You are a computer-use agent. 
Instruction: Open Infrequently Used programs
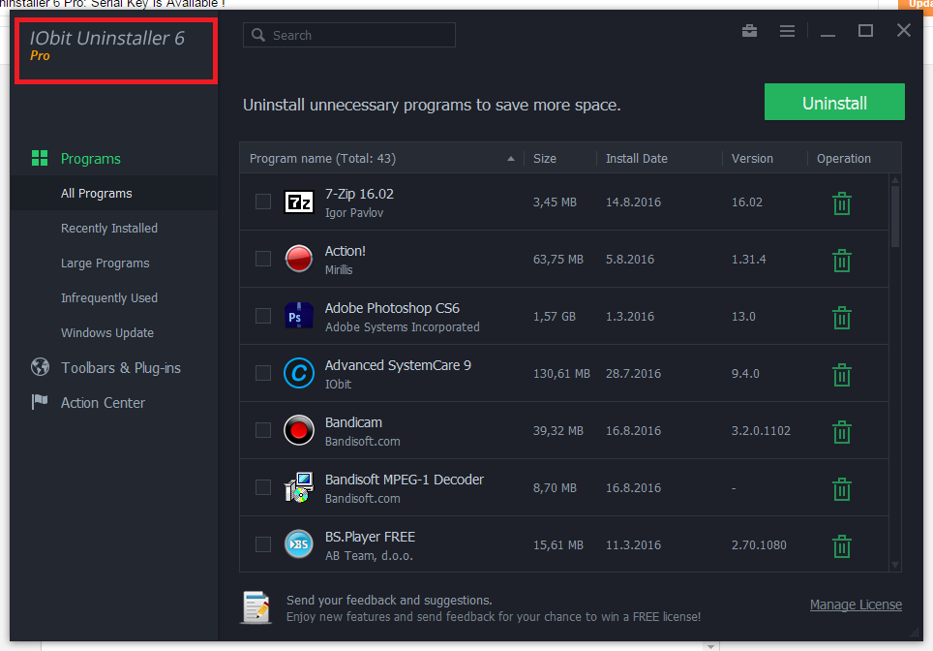tap(109, 297)
